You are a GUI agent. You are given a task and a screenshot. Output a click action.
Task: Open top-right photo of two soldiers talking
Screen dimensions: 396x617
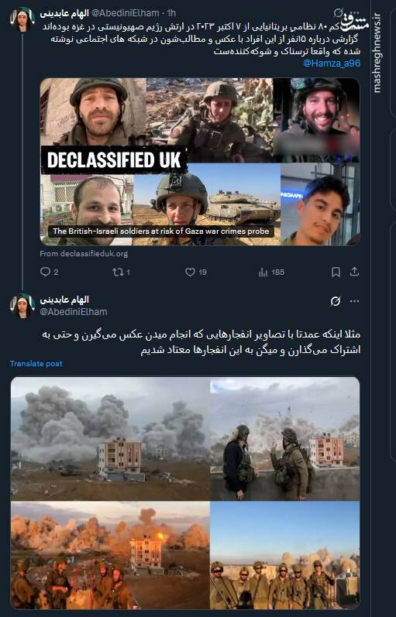click(x=285, y=439)
